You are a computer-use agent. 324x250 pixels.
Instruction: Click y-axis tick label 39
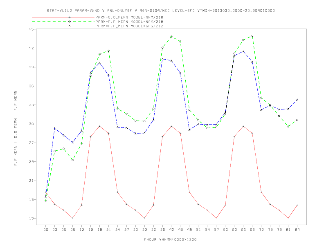[31, 67]
